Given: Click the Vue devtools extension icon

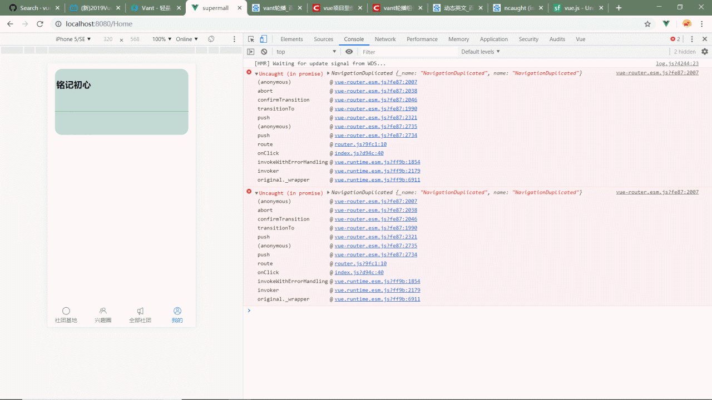Looking at the screenshot, I should coord(666,24).
